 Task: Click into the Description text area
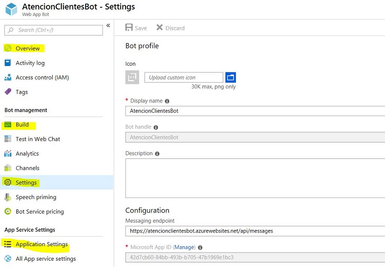(255, 178)
